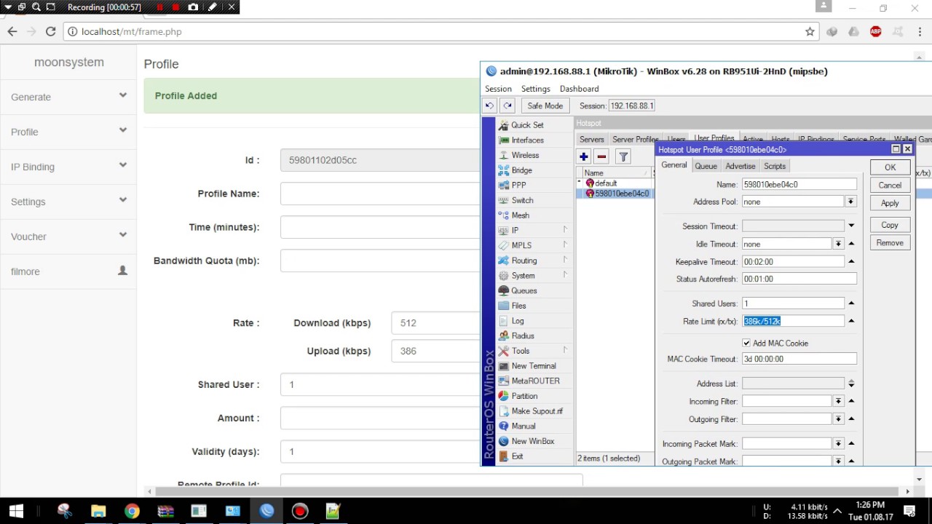Open the Incoming Filter dropdown
Viewport: 932px width, 524px height.
[x=839, y=401]
